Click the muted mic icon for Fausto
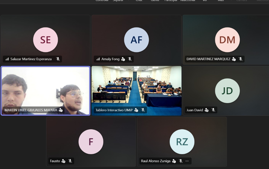The height and width of the screenshot is (169, 269). point(70,161)
